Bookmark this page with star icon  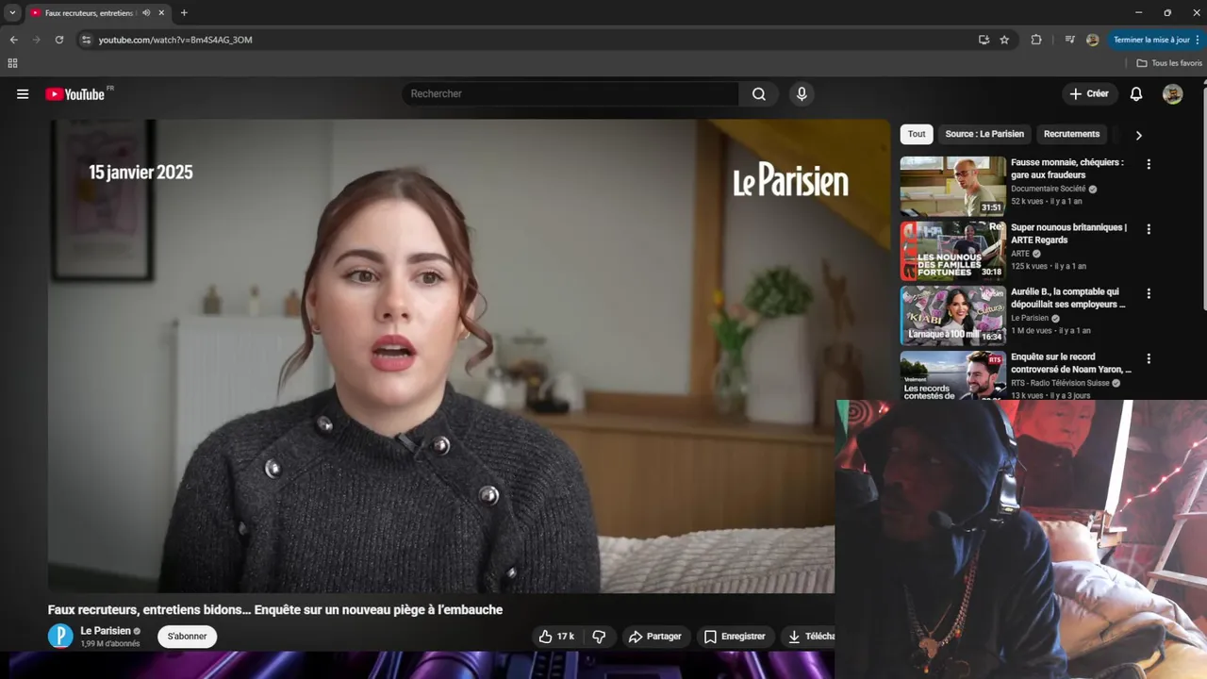pos(1005,40)
